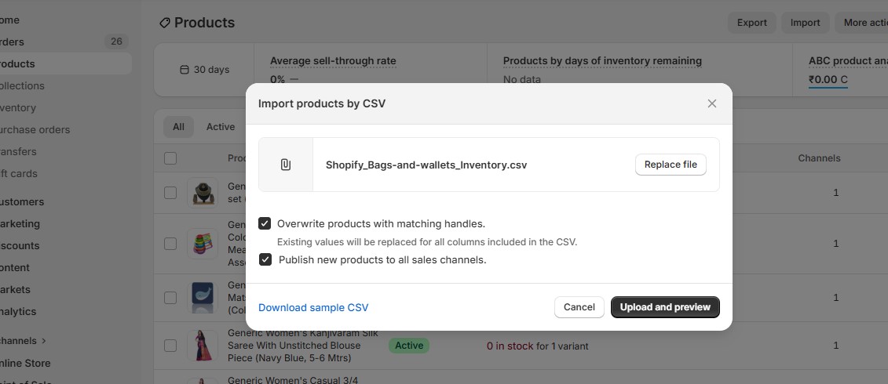Image resolution: width=888 pixels, height=384 pixels.
Task: Toggle the select-all products checkbox
Action: (x=170, y=158)
